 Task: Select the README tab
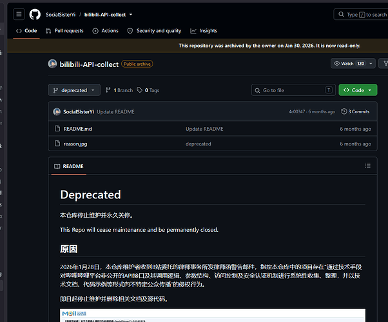click(69, 166)
